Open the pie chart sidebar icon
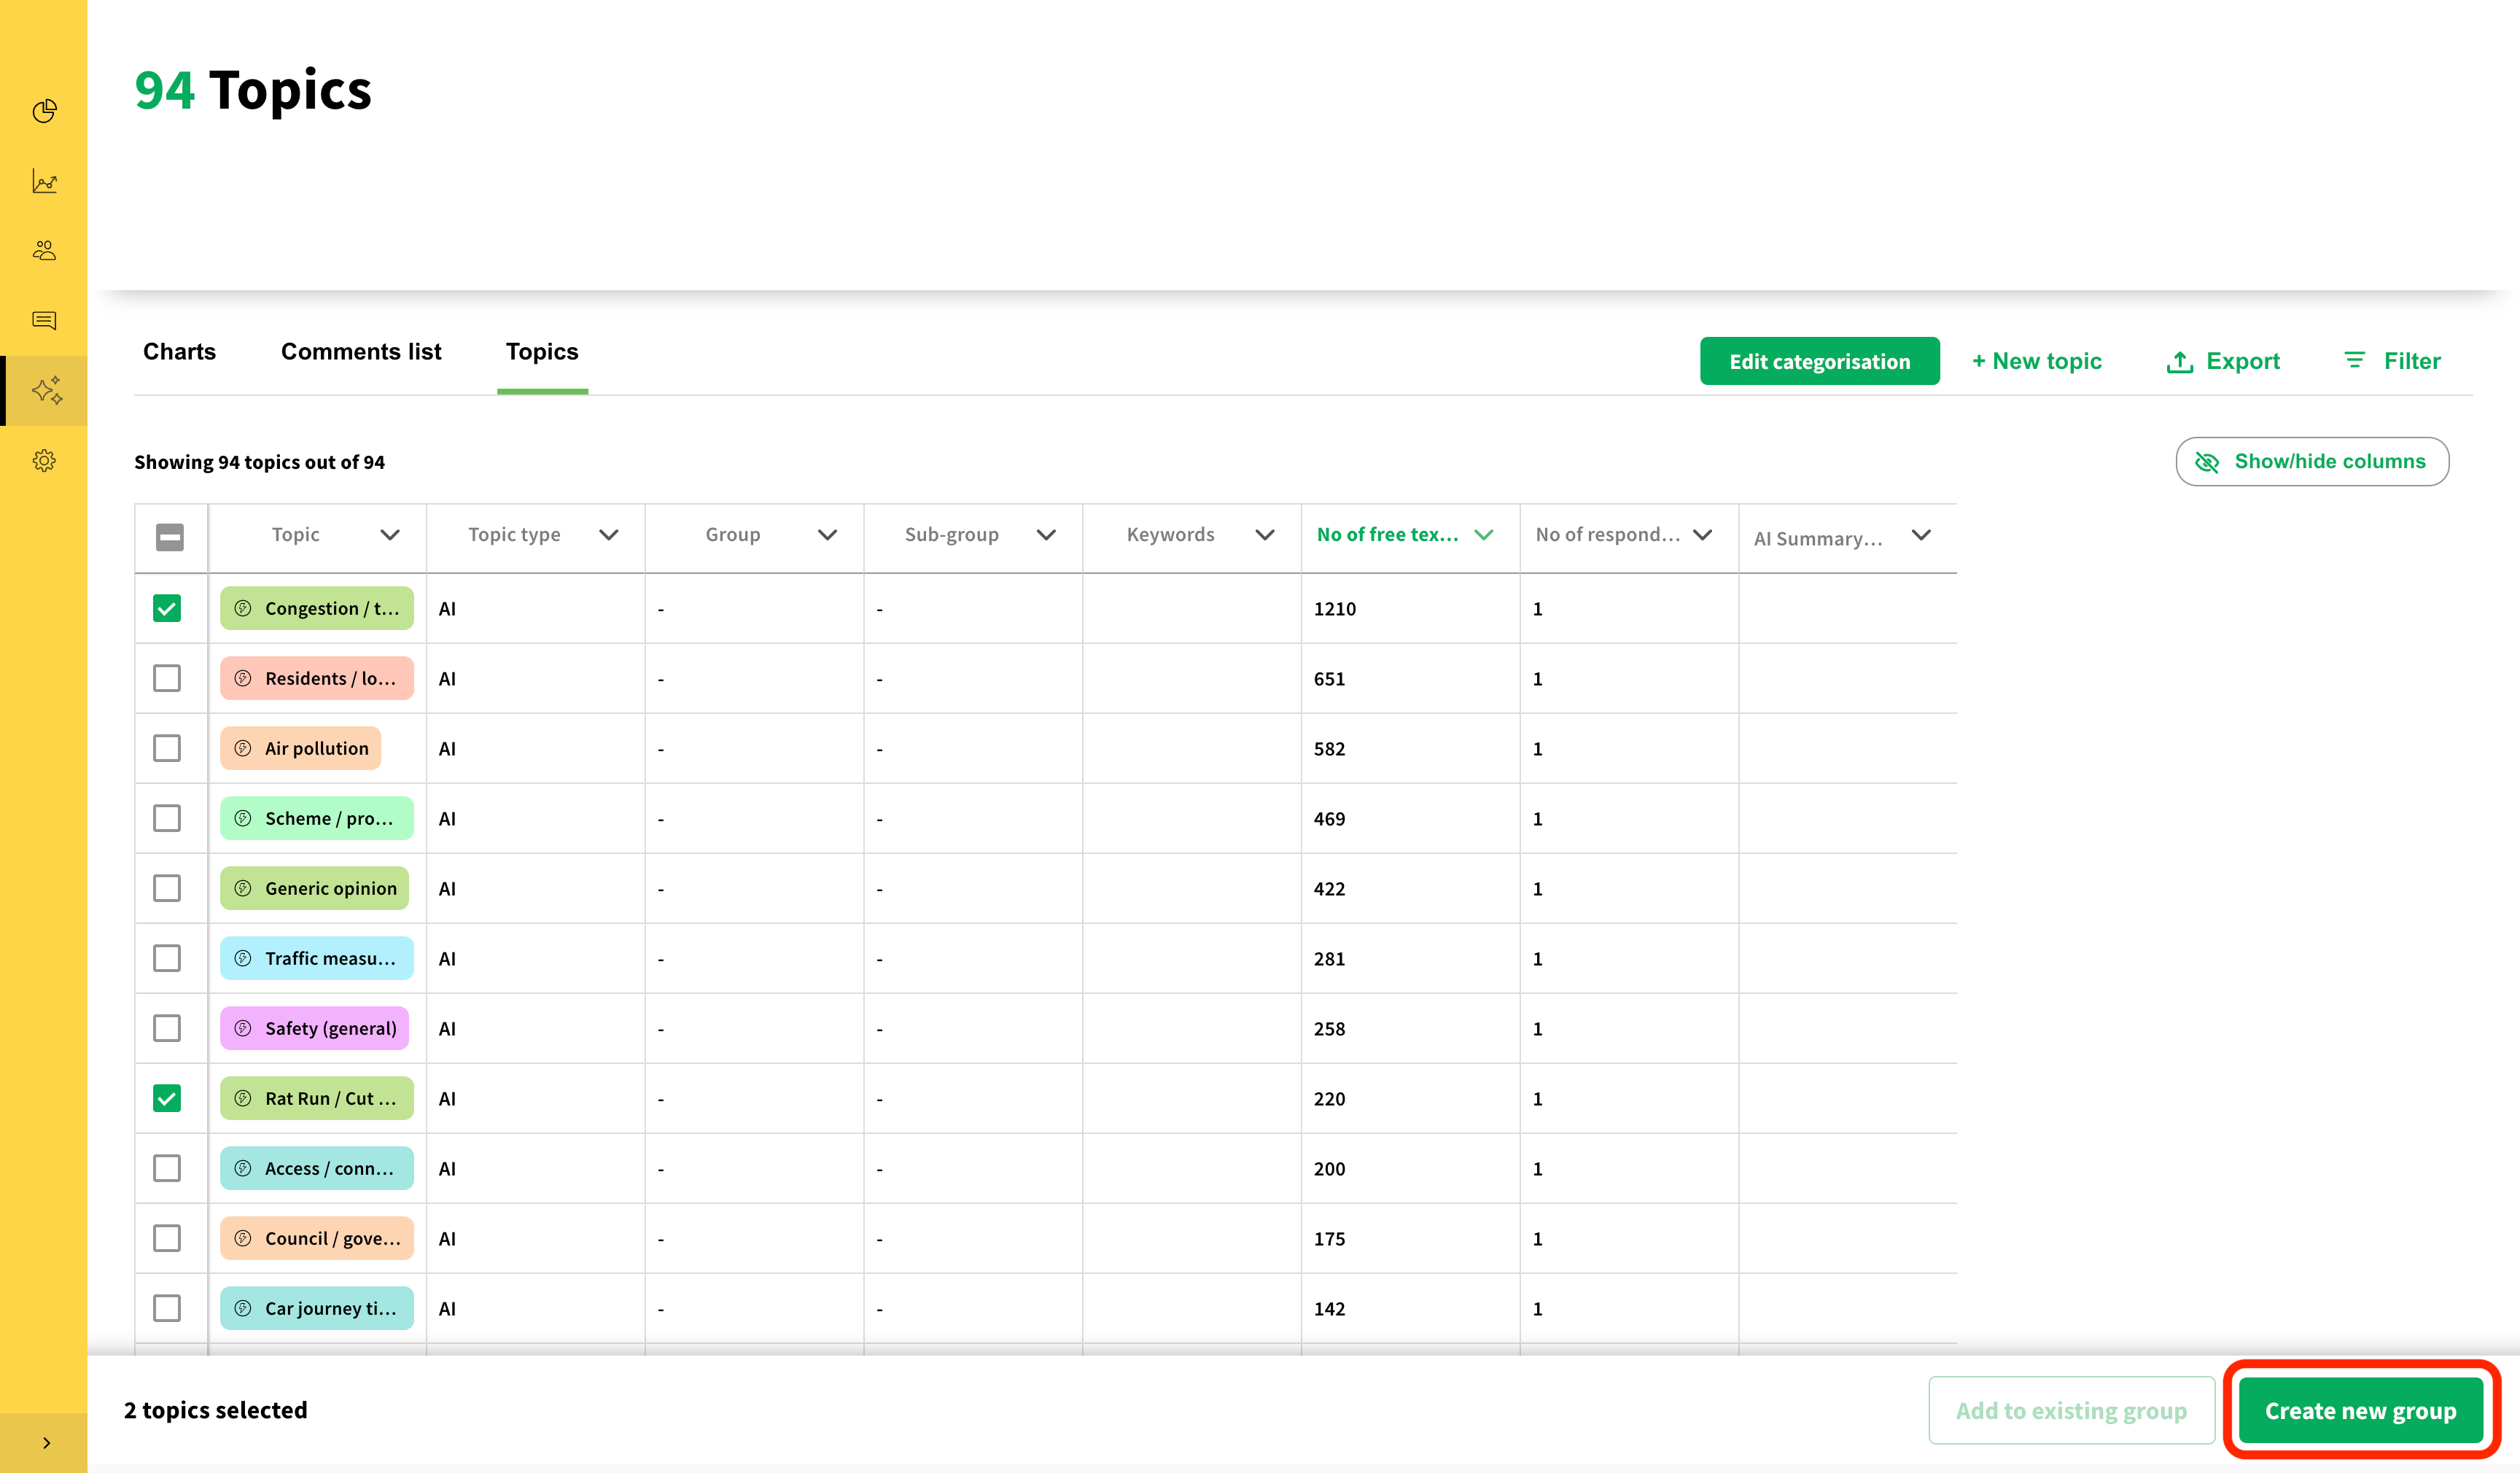2520x1473 pixels. (44, 111)
